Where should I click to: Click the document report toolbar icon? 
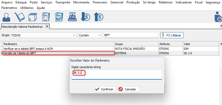tap(46, 17)
